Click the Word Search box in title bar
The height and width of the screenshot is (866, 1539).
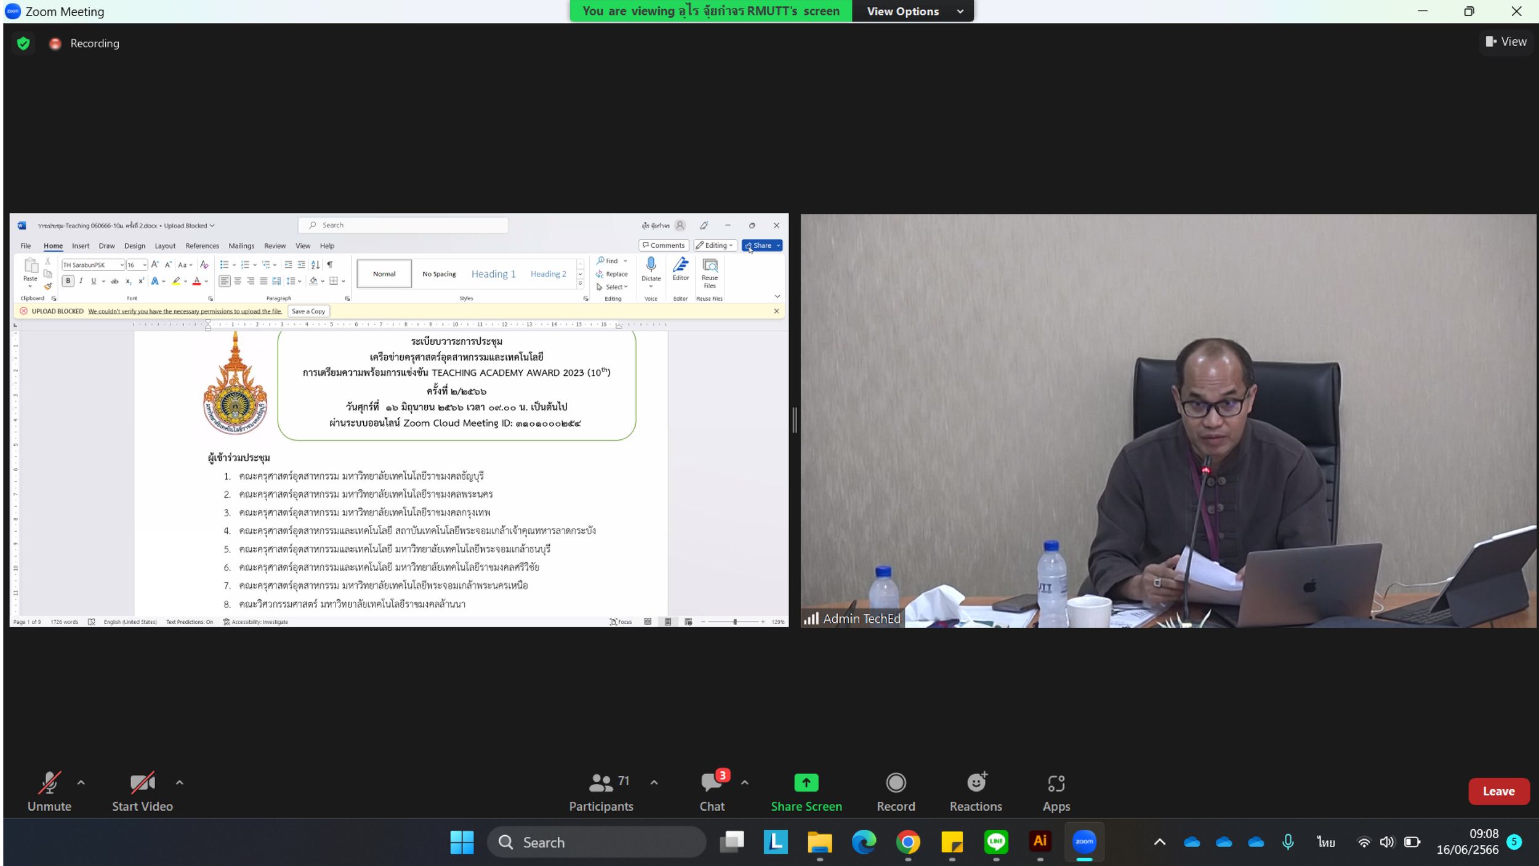coord(404,225)
